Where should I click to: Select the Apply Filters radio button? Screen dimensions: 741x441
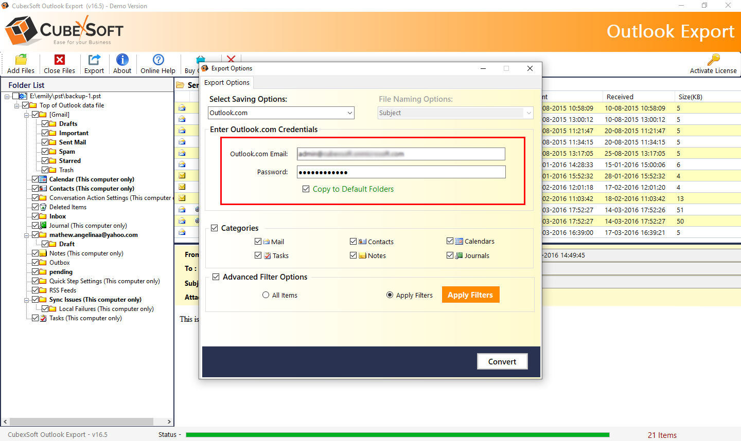click(390, 295)
